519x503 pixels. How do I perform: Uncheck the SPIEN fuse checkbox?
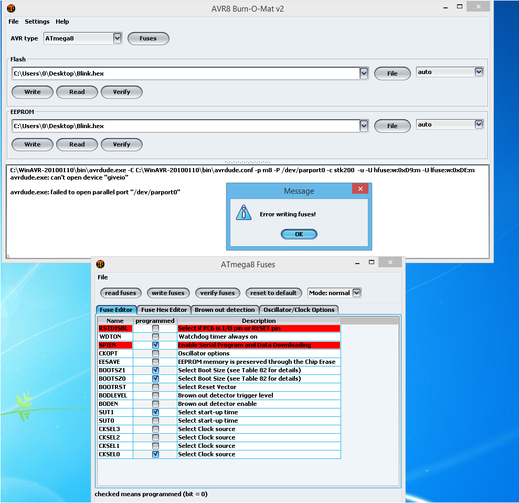155,345
